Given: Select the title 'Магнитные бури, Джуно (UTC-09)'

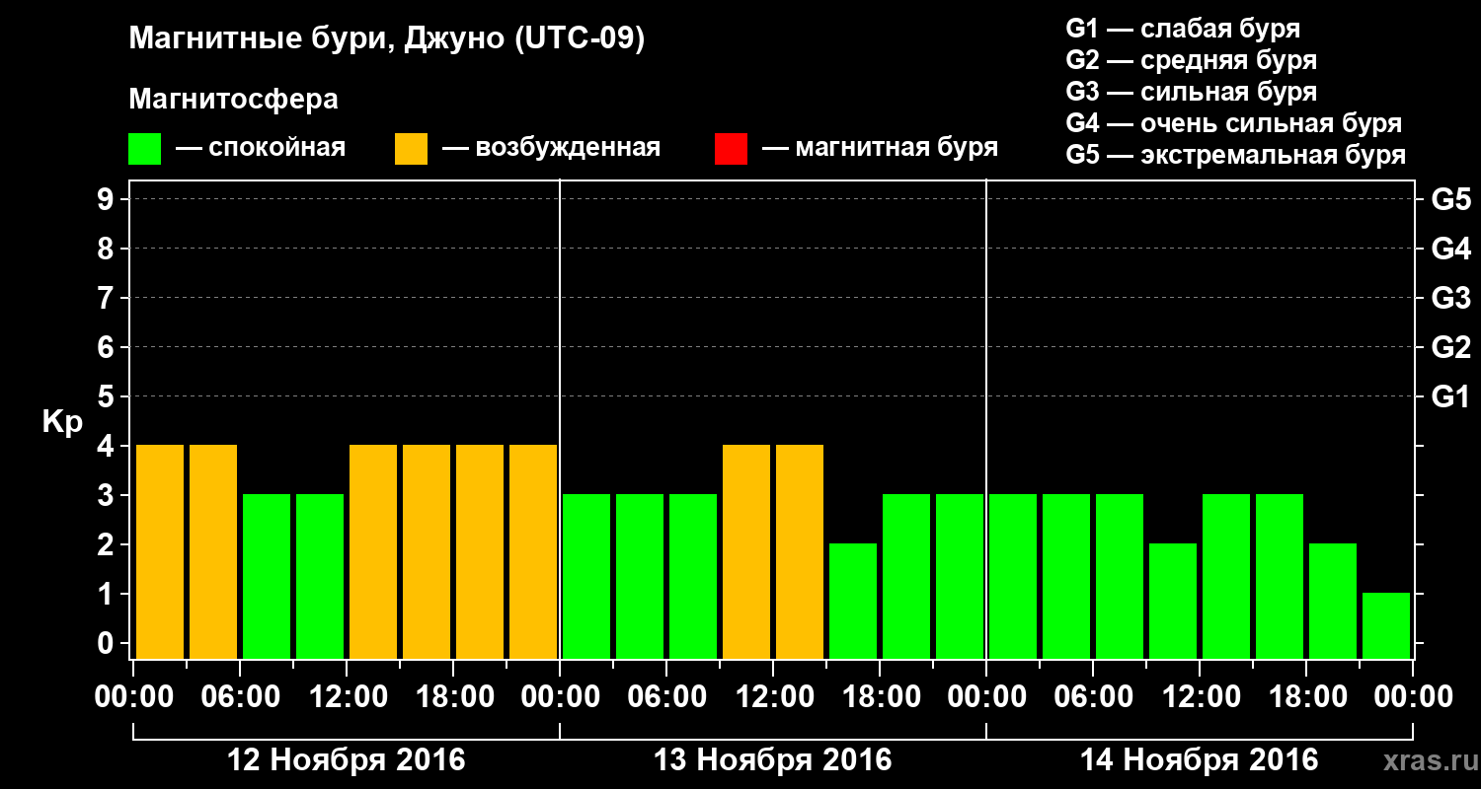Looking at the screenshot, I should pyautogui.click(x=387, y=39).
